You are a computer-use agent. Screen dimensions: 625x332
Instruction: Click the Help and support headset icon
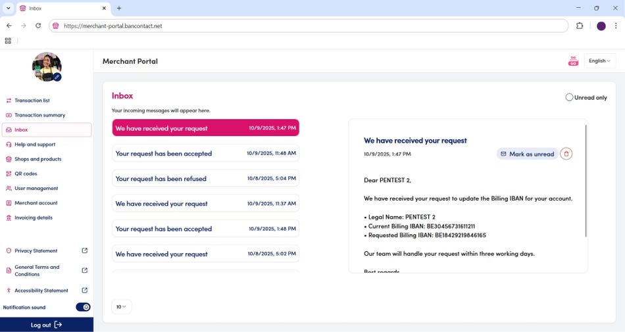tap(9, 145)
